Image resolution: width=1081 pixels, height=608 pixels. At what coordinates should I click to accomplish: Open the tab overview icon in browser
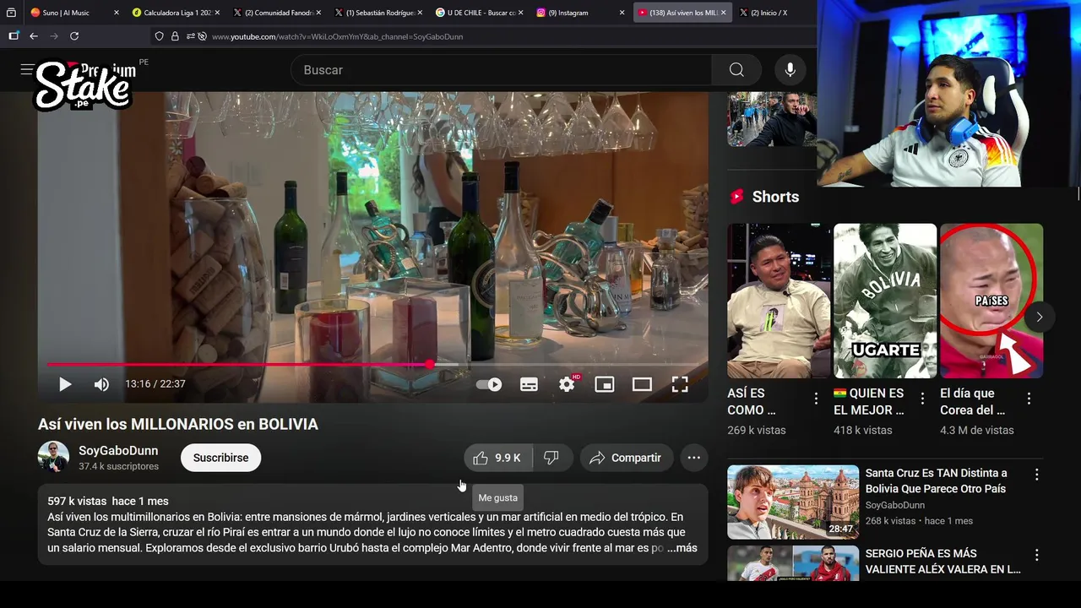11,13
